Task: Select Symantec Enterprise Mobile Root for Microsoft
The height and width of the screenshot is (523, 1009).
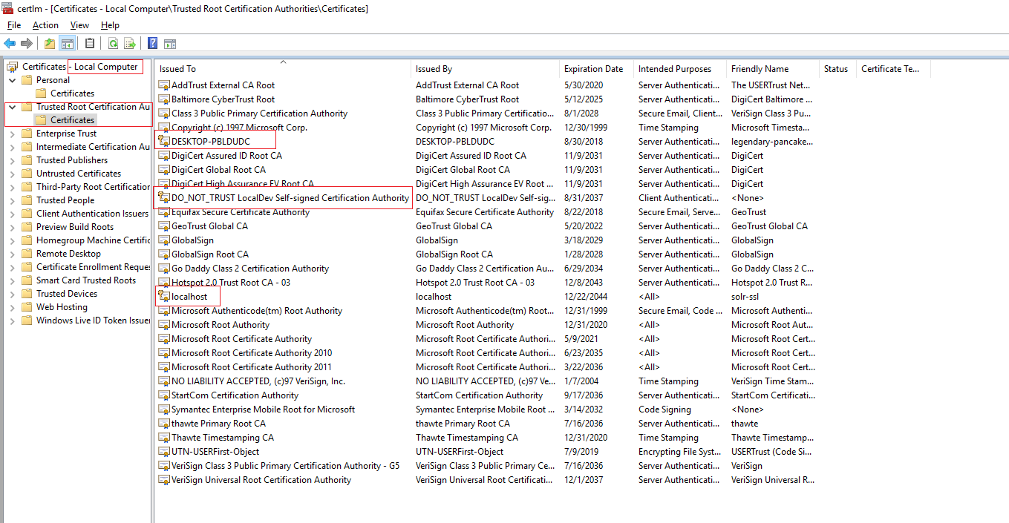Action: pyautogui.click(x=263, y=409)
